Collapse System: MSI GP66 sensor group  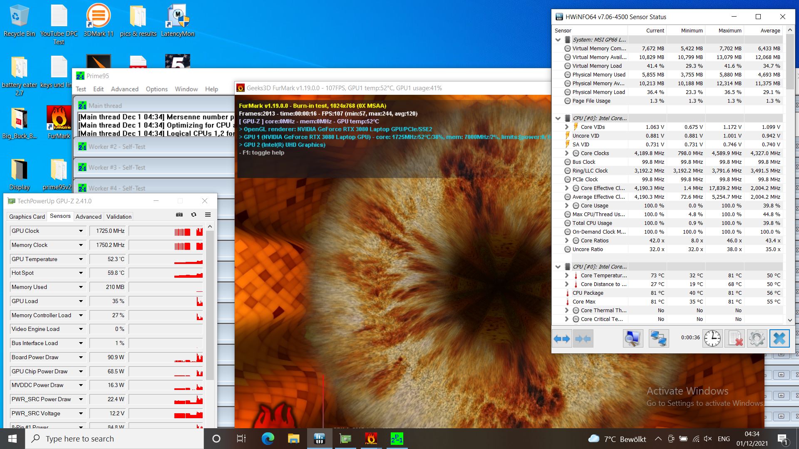tap(558, 40)
